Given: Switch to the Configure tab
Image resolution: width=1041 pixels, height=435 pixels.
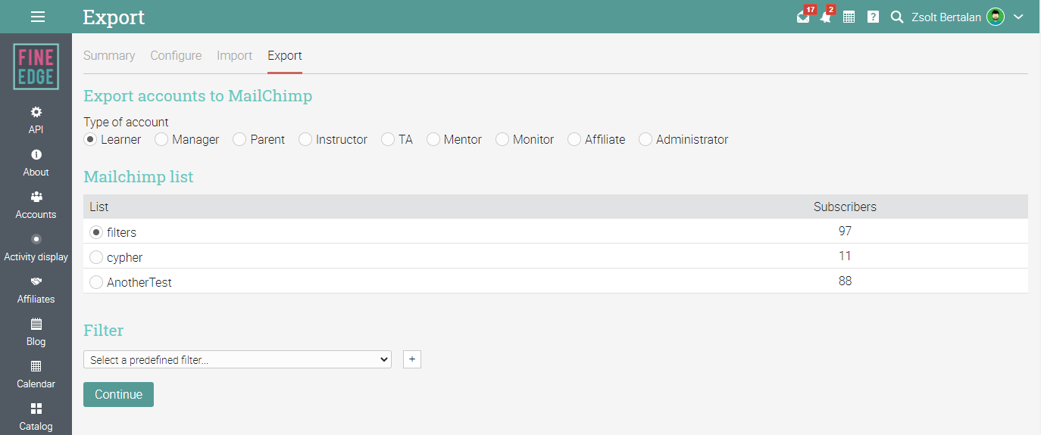Looking at the screenshot, I should point(176,55).
